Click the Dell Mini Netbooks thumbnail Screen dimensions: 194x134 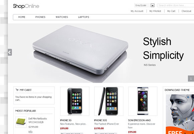(x=21, y=122)
